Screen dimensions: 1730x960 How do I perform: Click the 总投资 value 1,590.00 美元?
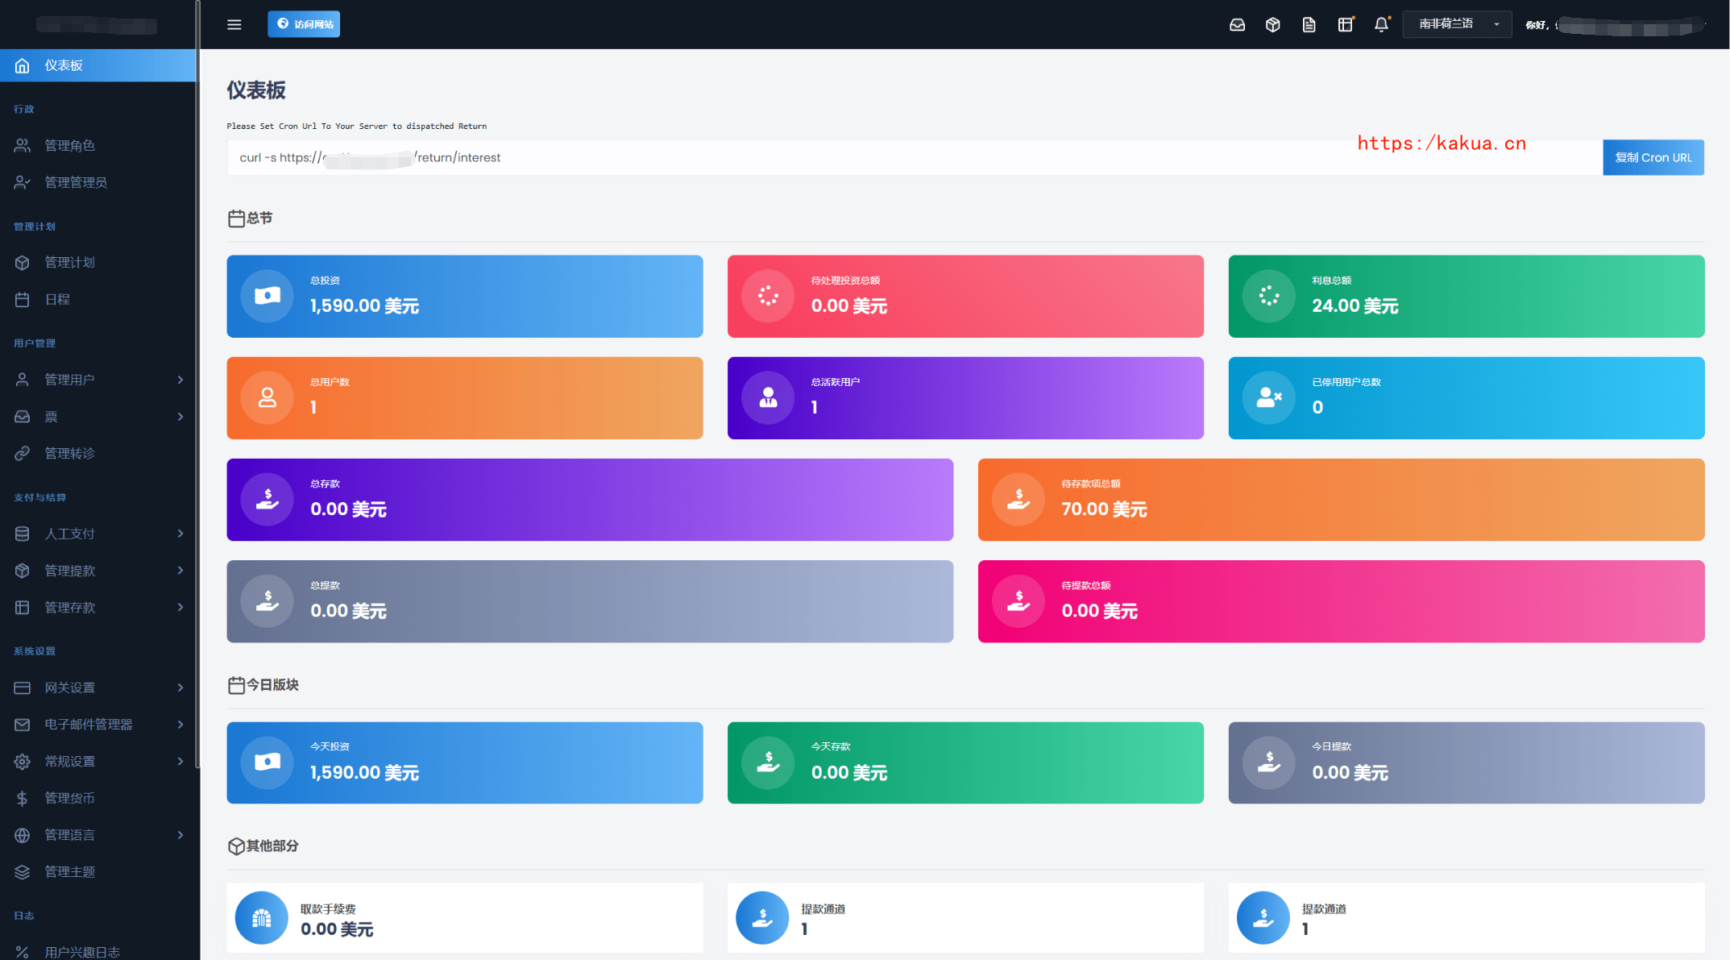pos(365,306)
